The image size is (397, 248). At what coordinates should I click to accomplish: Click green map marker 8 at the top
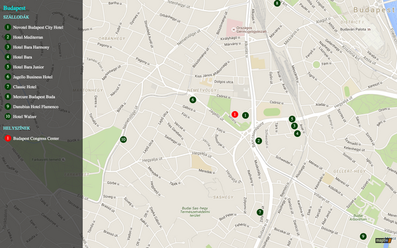[x=277, y=3]
